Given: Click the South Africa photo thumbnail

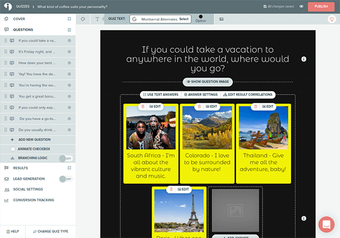Looking at the screenshot, I should (x=151, y=128).
